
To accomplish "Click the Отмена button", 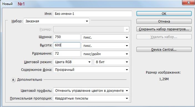I will (x=164, y=21).
